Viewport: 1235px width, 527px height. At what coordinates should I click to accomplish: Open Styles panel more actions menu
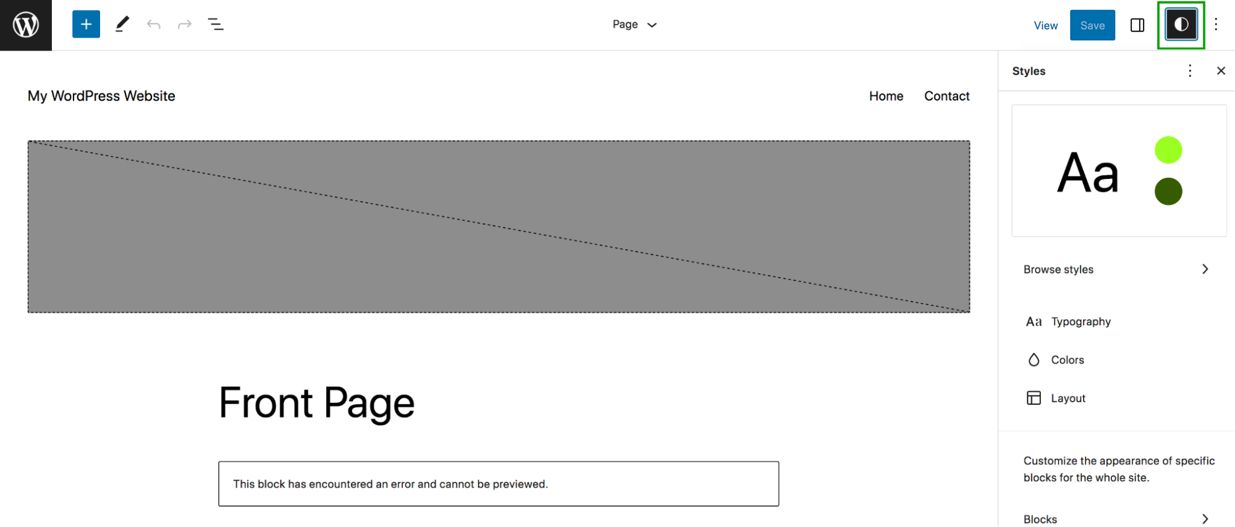(1190, 71)
